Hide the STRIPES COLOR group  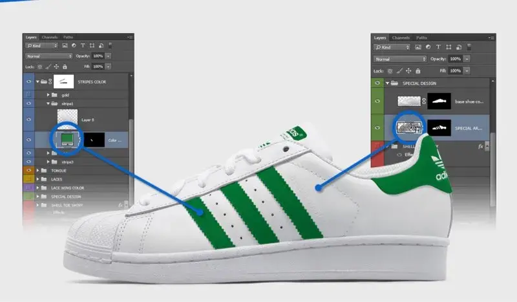coord(28,81)
